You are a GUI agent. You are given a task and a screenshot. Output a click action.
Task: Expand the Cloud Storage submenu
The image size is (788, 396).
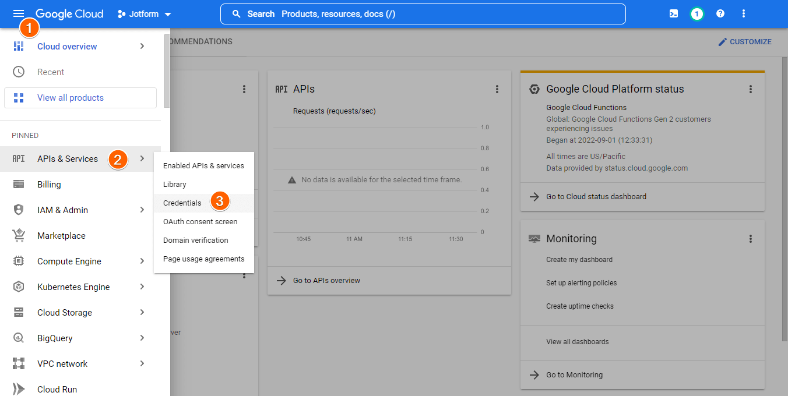(x=142, y=313)
